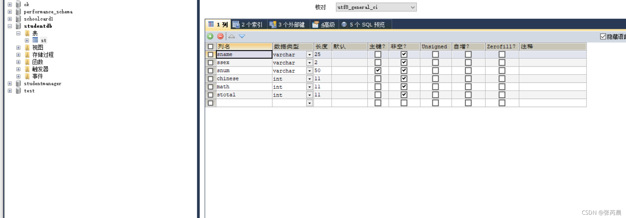Expand the st table node
The height and width of the screenshot is (218, 626).
(27, 40)
